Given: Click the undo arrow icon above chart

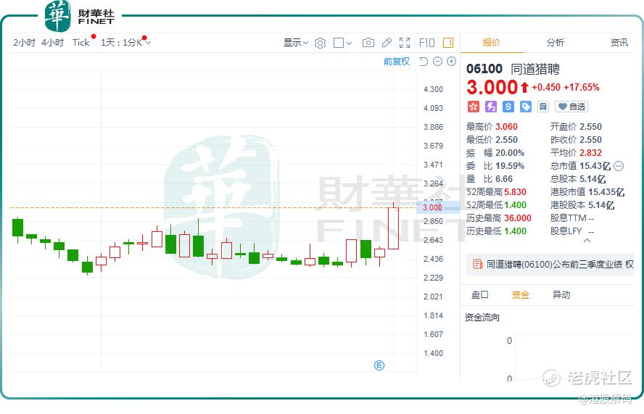Looking at the screenshot, I should point(424,62).
